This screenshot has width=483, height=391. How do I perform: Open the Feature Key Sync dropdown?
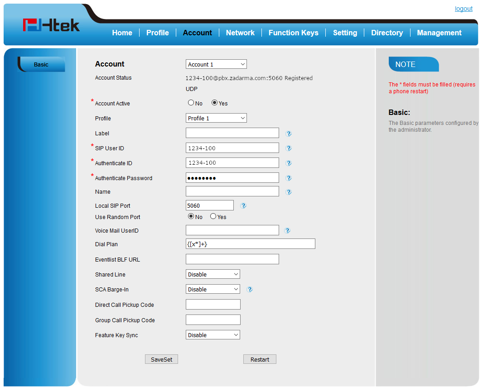[x=213, y=335]
